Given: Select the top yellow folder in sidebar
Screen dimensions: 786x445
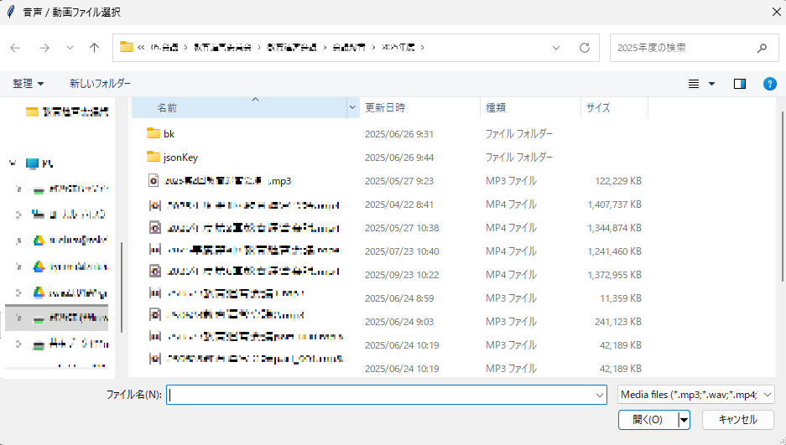Looking at the screenshot, I should [66, 111].
